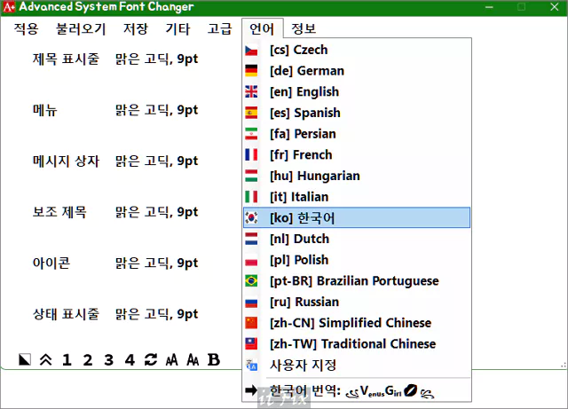Choose [de] German language
The width and height of the screenshot is (568, 409).
point(357,71)
